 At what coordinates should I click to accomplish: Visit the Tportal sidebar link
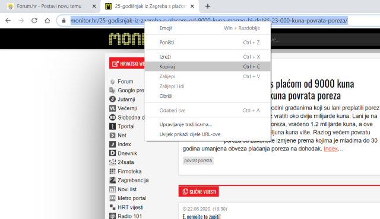pyautogui.click(x=126, y=126)
